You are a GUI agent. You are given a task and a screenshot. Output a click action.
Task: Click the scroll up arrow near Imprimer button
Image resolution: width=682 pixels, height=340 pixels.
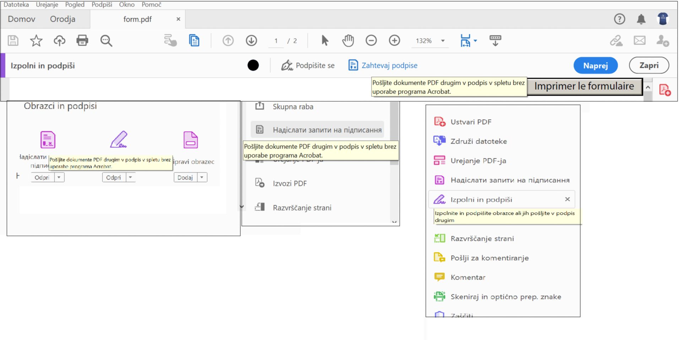tap(648, 87)
